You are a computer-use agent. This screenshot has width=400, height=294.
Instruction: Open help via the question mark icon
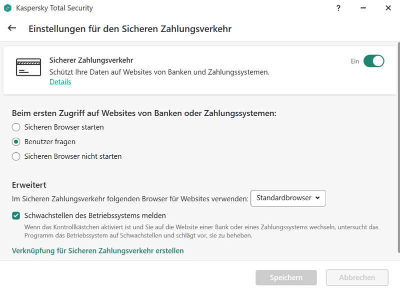tap(338, 8)
